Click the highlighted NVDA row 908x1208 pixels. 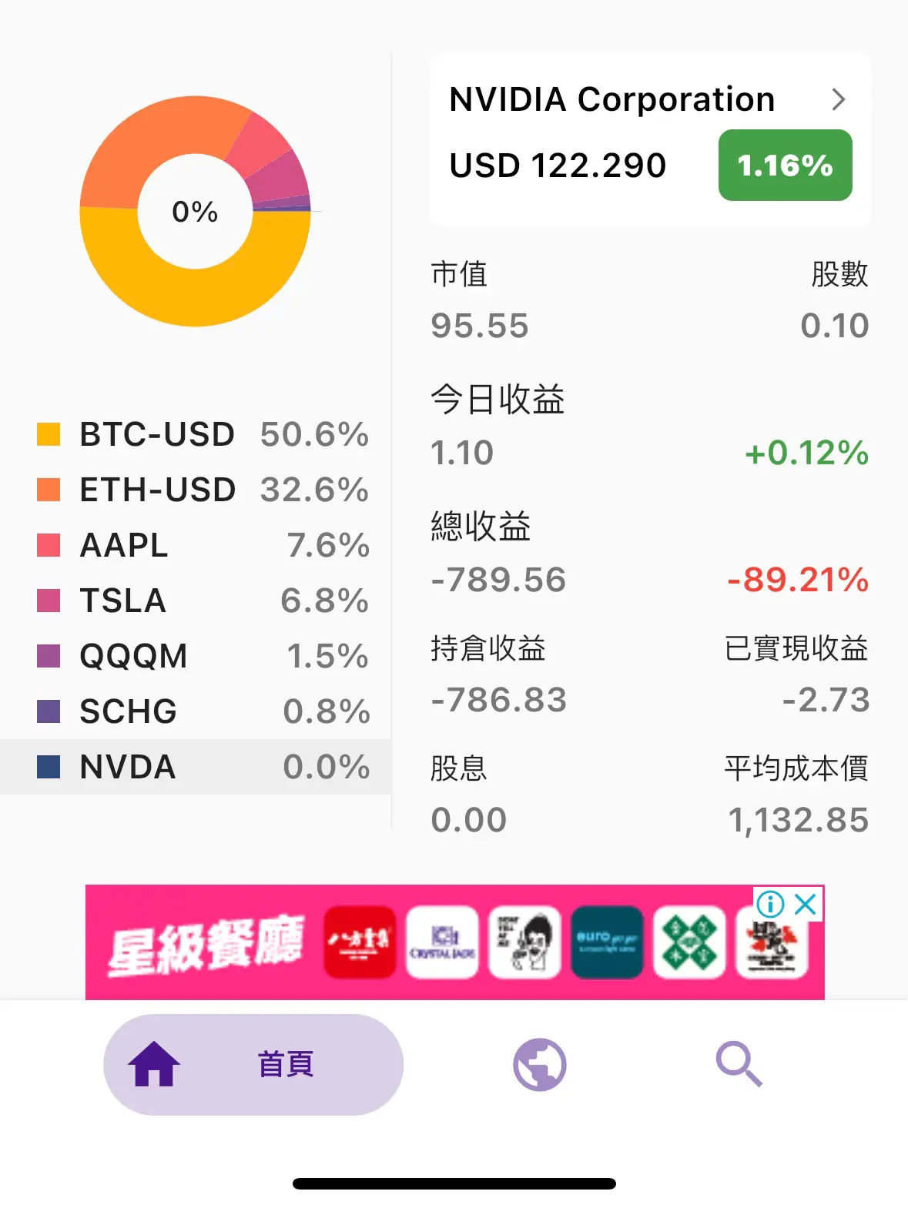click(x=196, y=767)
